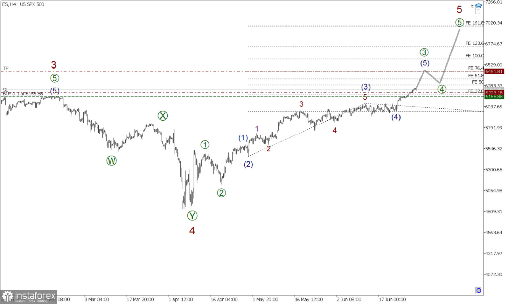Click the 7020.34 price axis value

[494, 23]
